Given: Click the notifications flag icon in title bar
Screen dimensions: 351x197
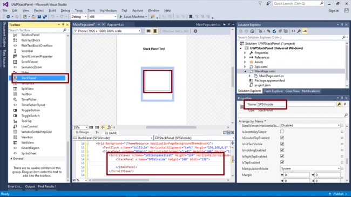Looking at the screenshot, I should 260,4.
